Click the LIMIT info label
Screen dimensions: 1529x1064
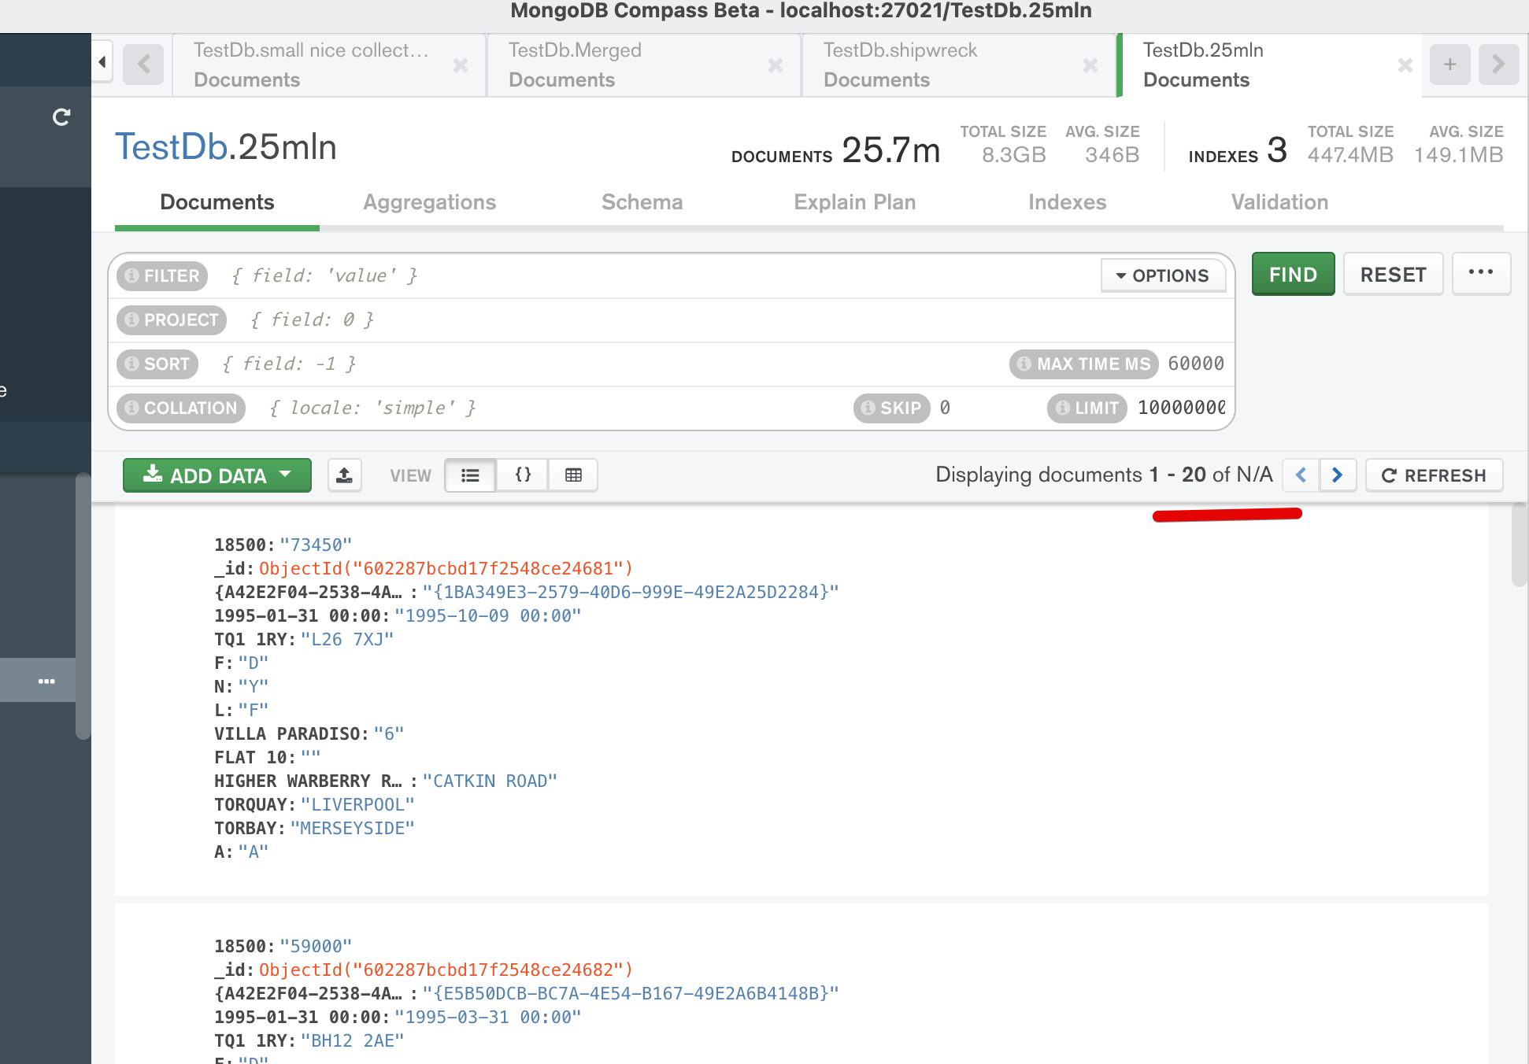point(1087,408)
